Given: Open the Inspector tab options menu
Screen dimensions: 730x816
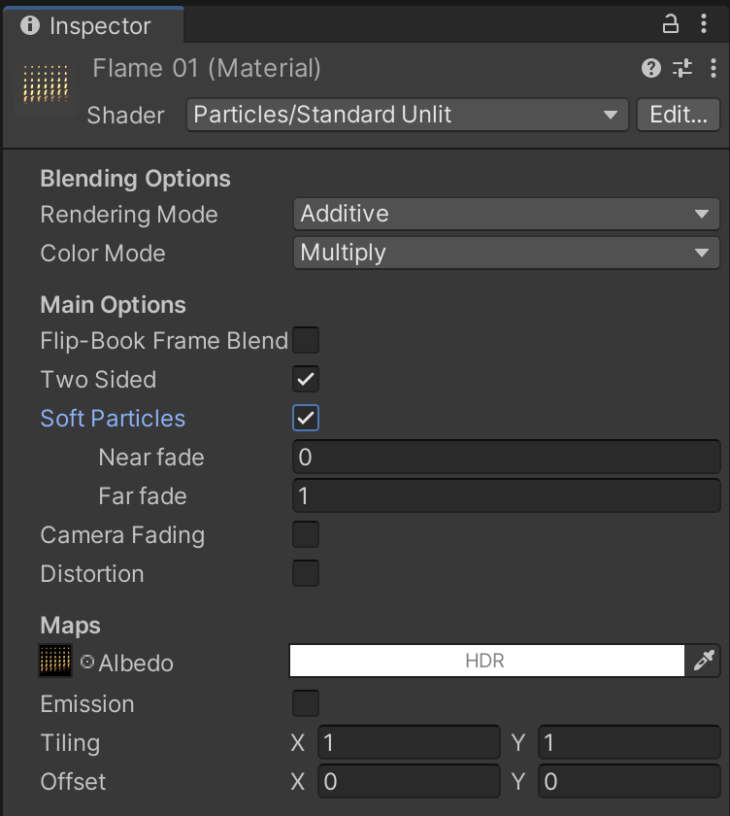Looking at the screenshot, I should coord(705,24).
